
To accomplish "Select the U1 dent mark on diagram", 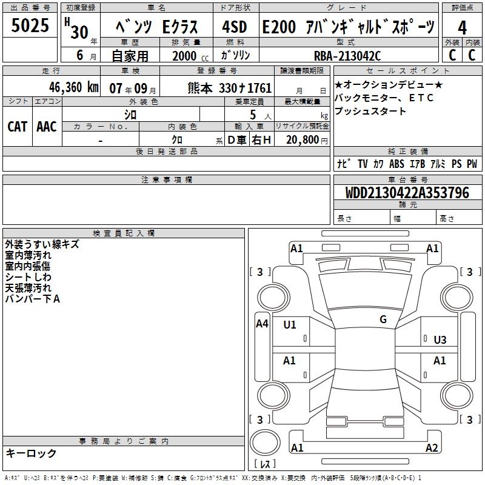I will 290,325.
